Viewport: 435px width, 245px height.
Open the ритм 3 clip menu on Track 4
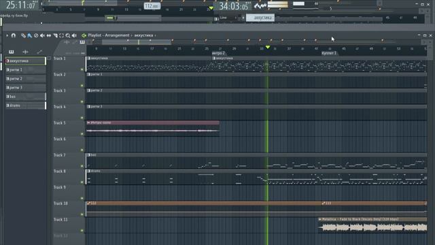[89, 107]
